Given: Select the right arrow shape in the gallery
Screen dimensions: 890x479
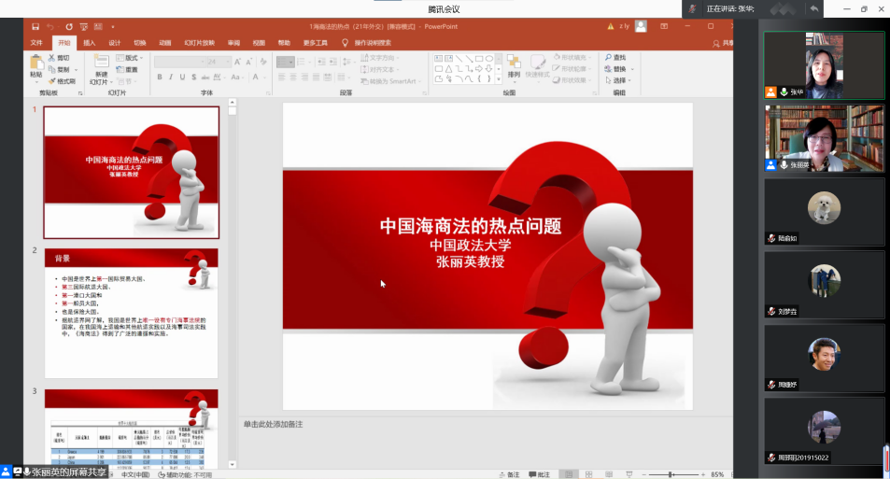Looking at the screenshot, I should pyautogui.click(x=479, y=69).
